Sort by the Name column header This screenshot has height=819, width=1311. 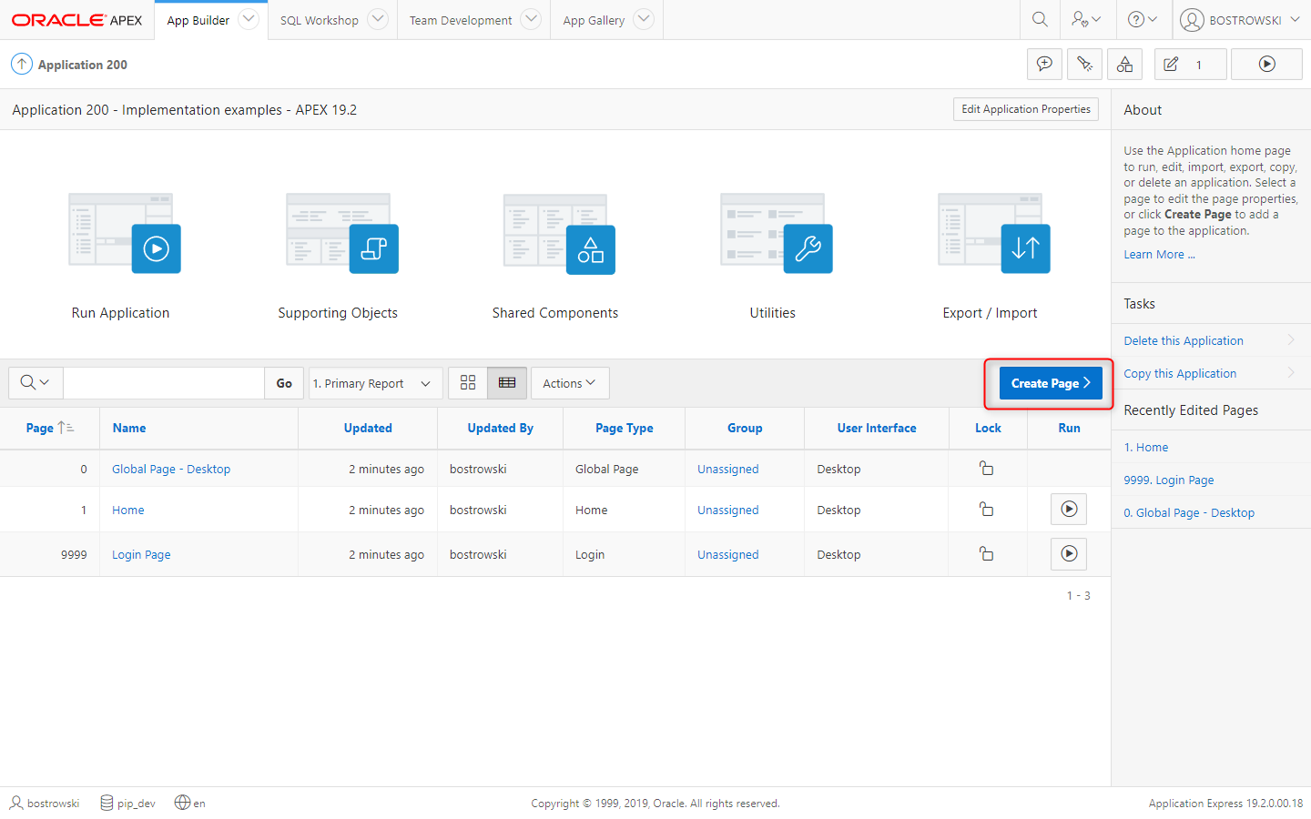tap(129, 428)
